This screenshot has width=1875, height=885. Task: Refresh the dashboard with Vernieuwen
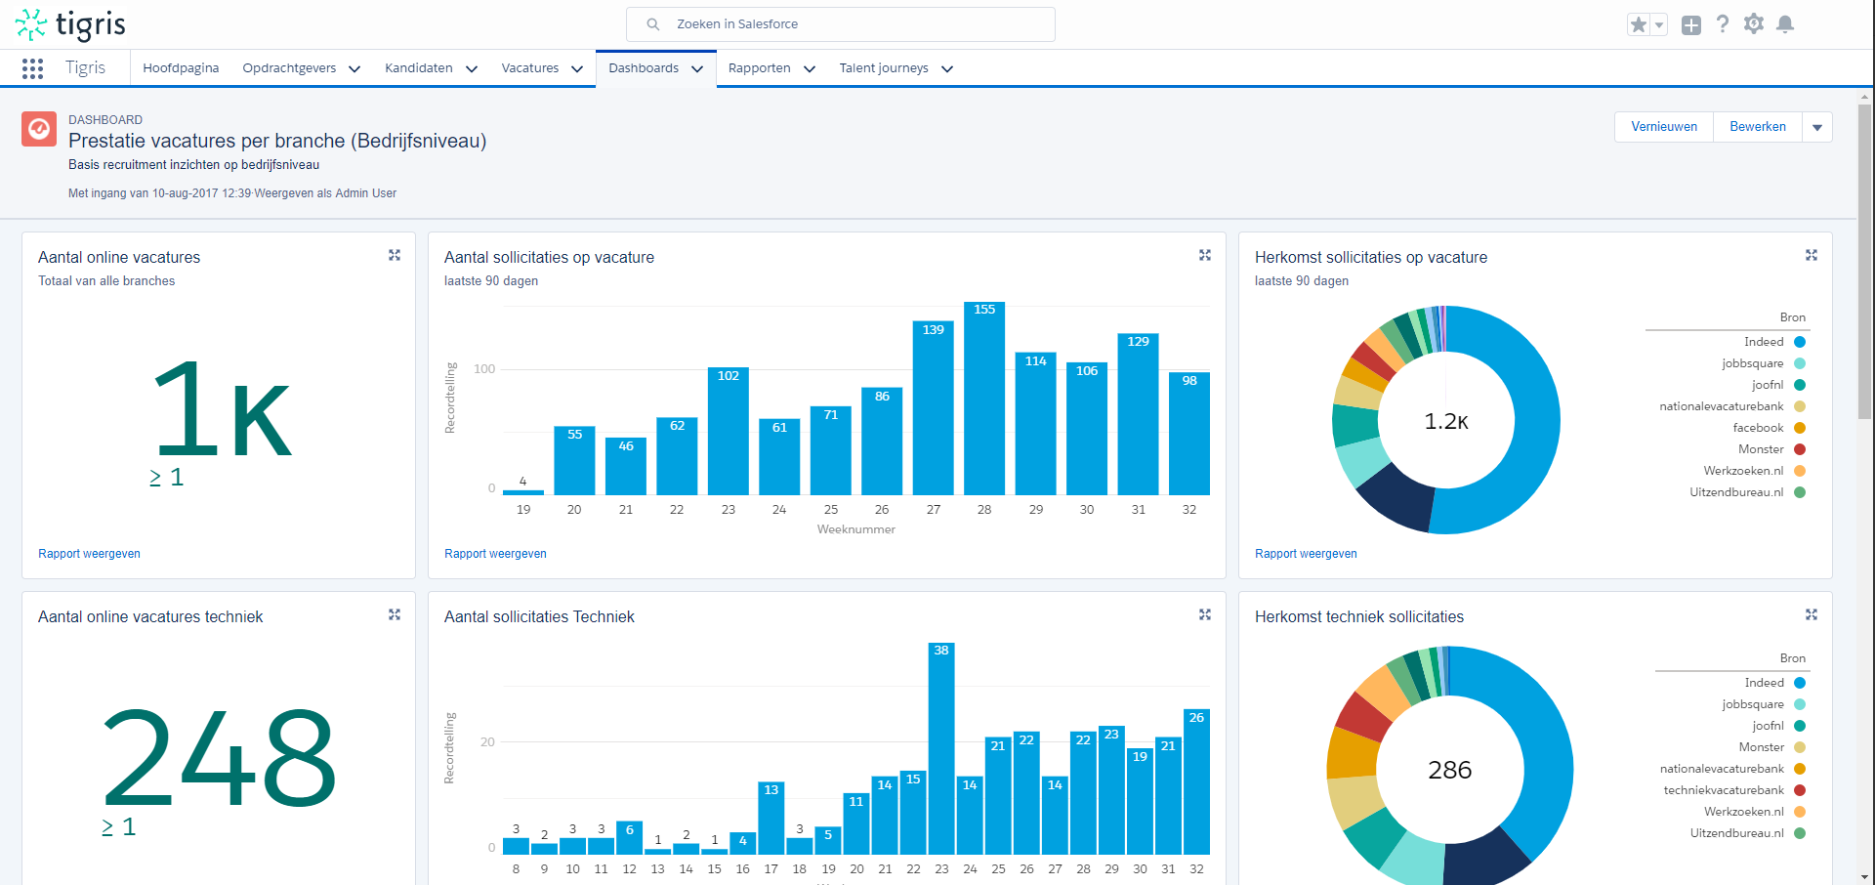(1663, 127)
